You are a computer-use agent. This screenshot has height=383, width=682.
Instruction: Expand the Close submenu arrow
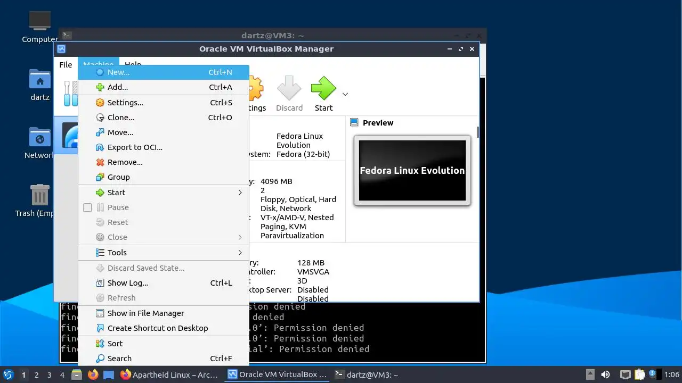(x=240, y=237)
